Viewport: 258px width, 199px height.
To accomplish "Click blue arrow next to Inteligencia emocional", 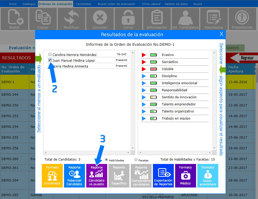I will (x=144, y=83).
